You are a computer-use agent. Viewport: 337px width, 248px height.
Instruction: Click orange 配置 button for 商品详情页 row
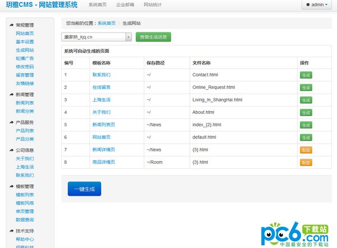click(306, 162)
